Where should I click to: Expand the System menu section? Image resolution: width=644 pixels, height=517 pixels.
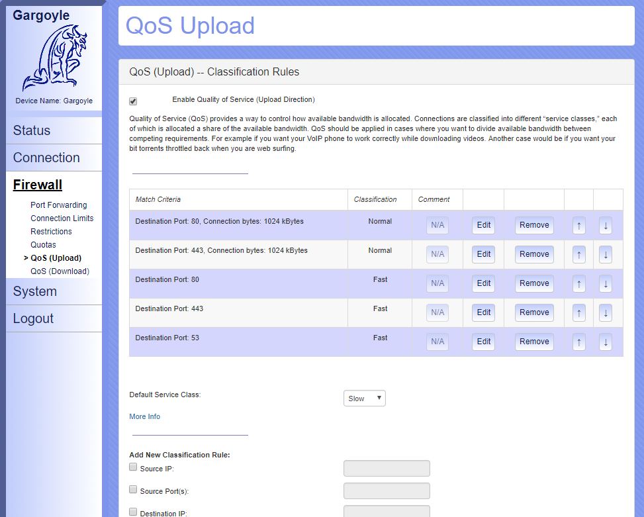[x=35, y=291]
